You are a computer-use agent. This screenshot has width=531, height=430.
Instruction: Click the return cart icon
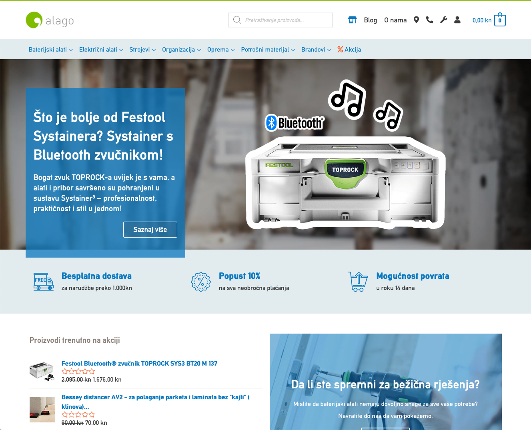tap(358, 282)
